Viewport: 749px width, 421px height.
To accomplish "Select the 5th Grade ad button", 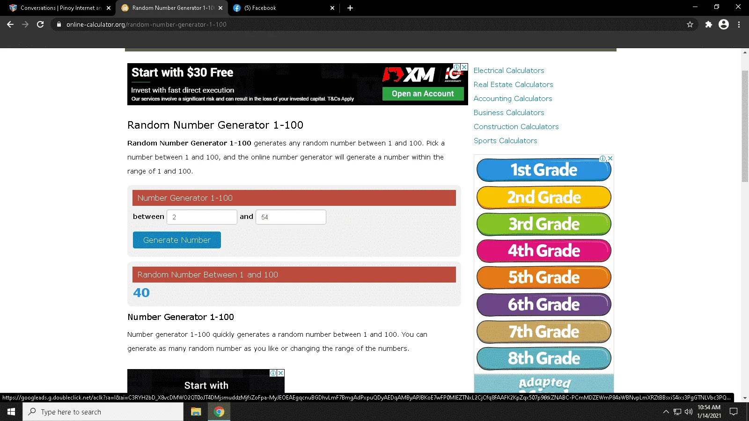I will click(543, 277).
